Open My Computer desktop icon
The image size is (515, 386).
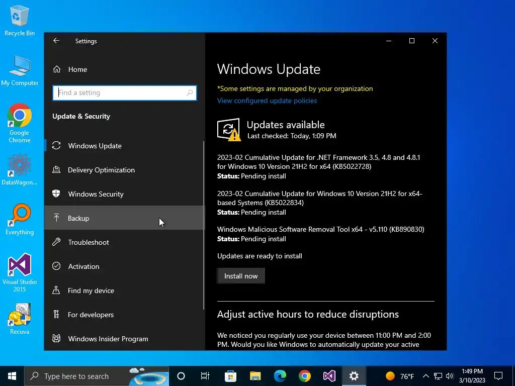20,70
